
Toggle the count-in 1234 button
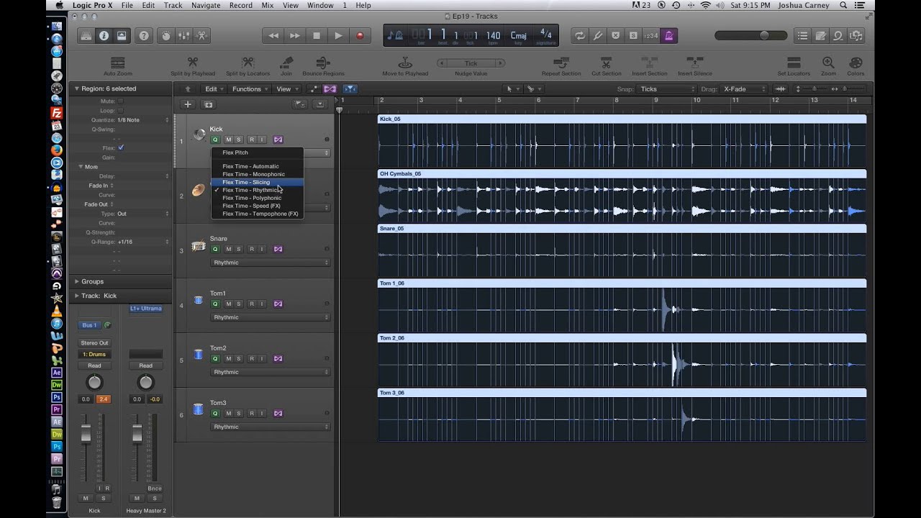pyautogui.click(x=650, y=35)
